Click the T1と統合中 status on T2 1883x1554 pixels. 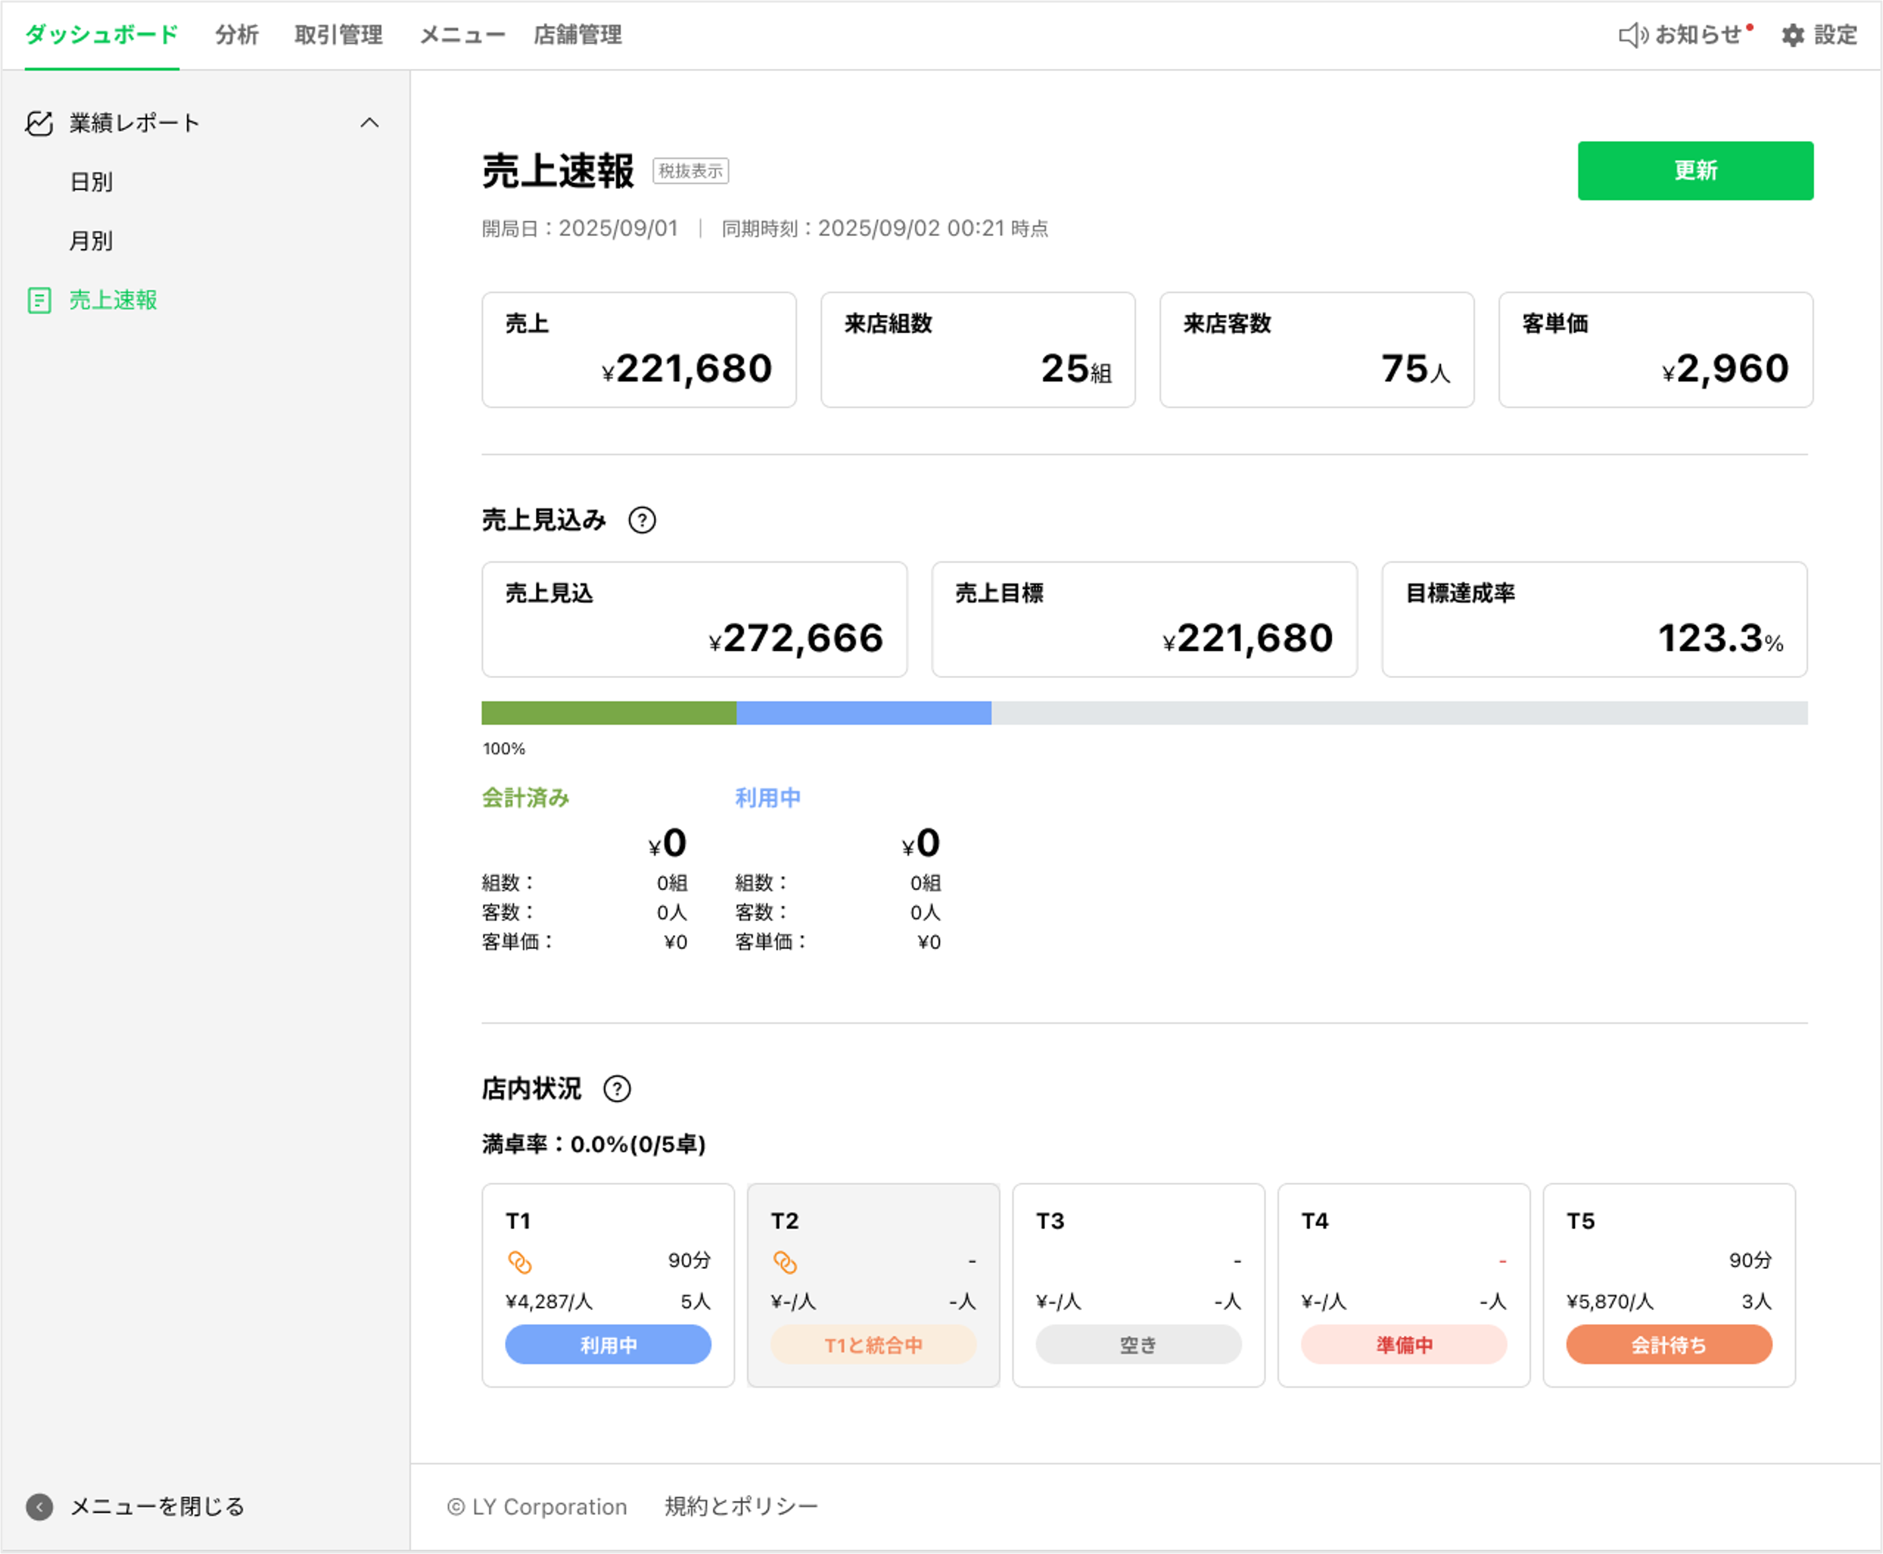tap(873, 1345)
